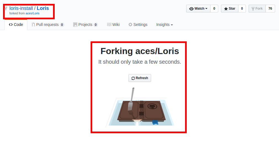Open the Projects tab
The height and width of the screenshot is (142, 279).
point(86,25)
